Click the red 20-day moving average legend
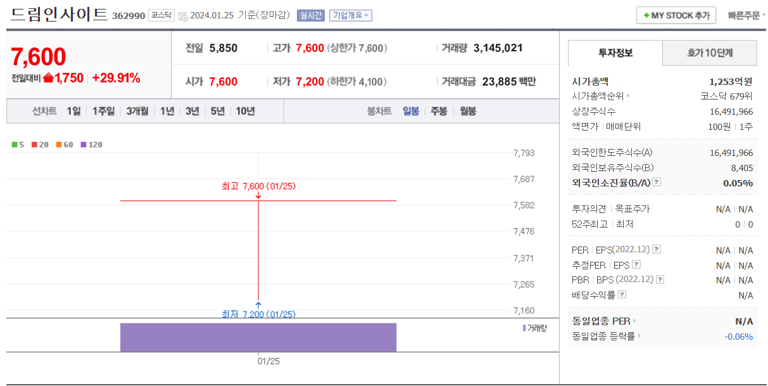The image size is (768, 386). (x=39, y=145)
